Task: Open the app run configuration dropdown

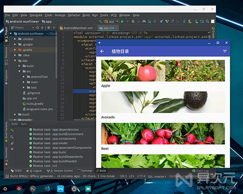Action: [x=111, y=22]
